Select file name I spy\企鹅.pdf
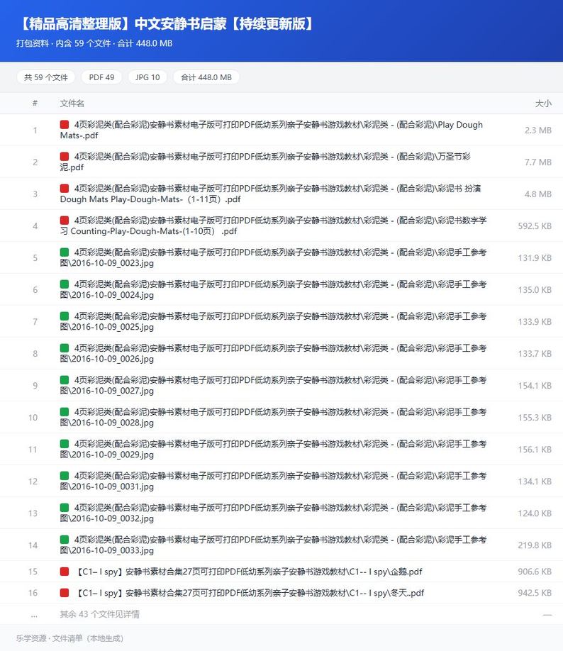Viewport: 563px width, 651px height. pos(248,572)
